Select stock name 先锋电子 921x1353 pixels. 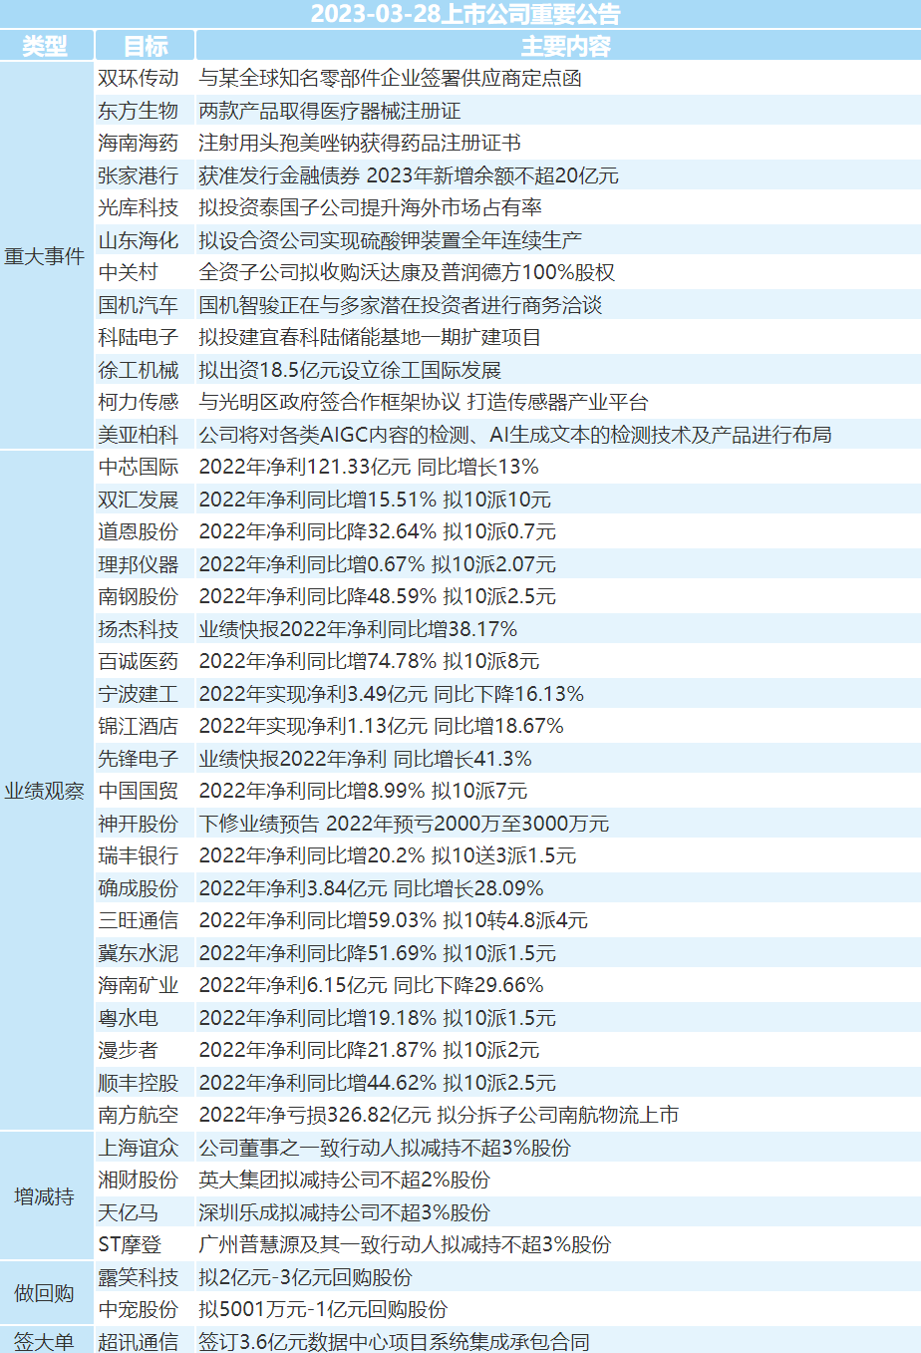[139, 759]
